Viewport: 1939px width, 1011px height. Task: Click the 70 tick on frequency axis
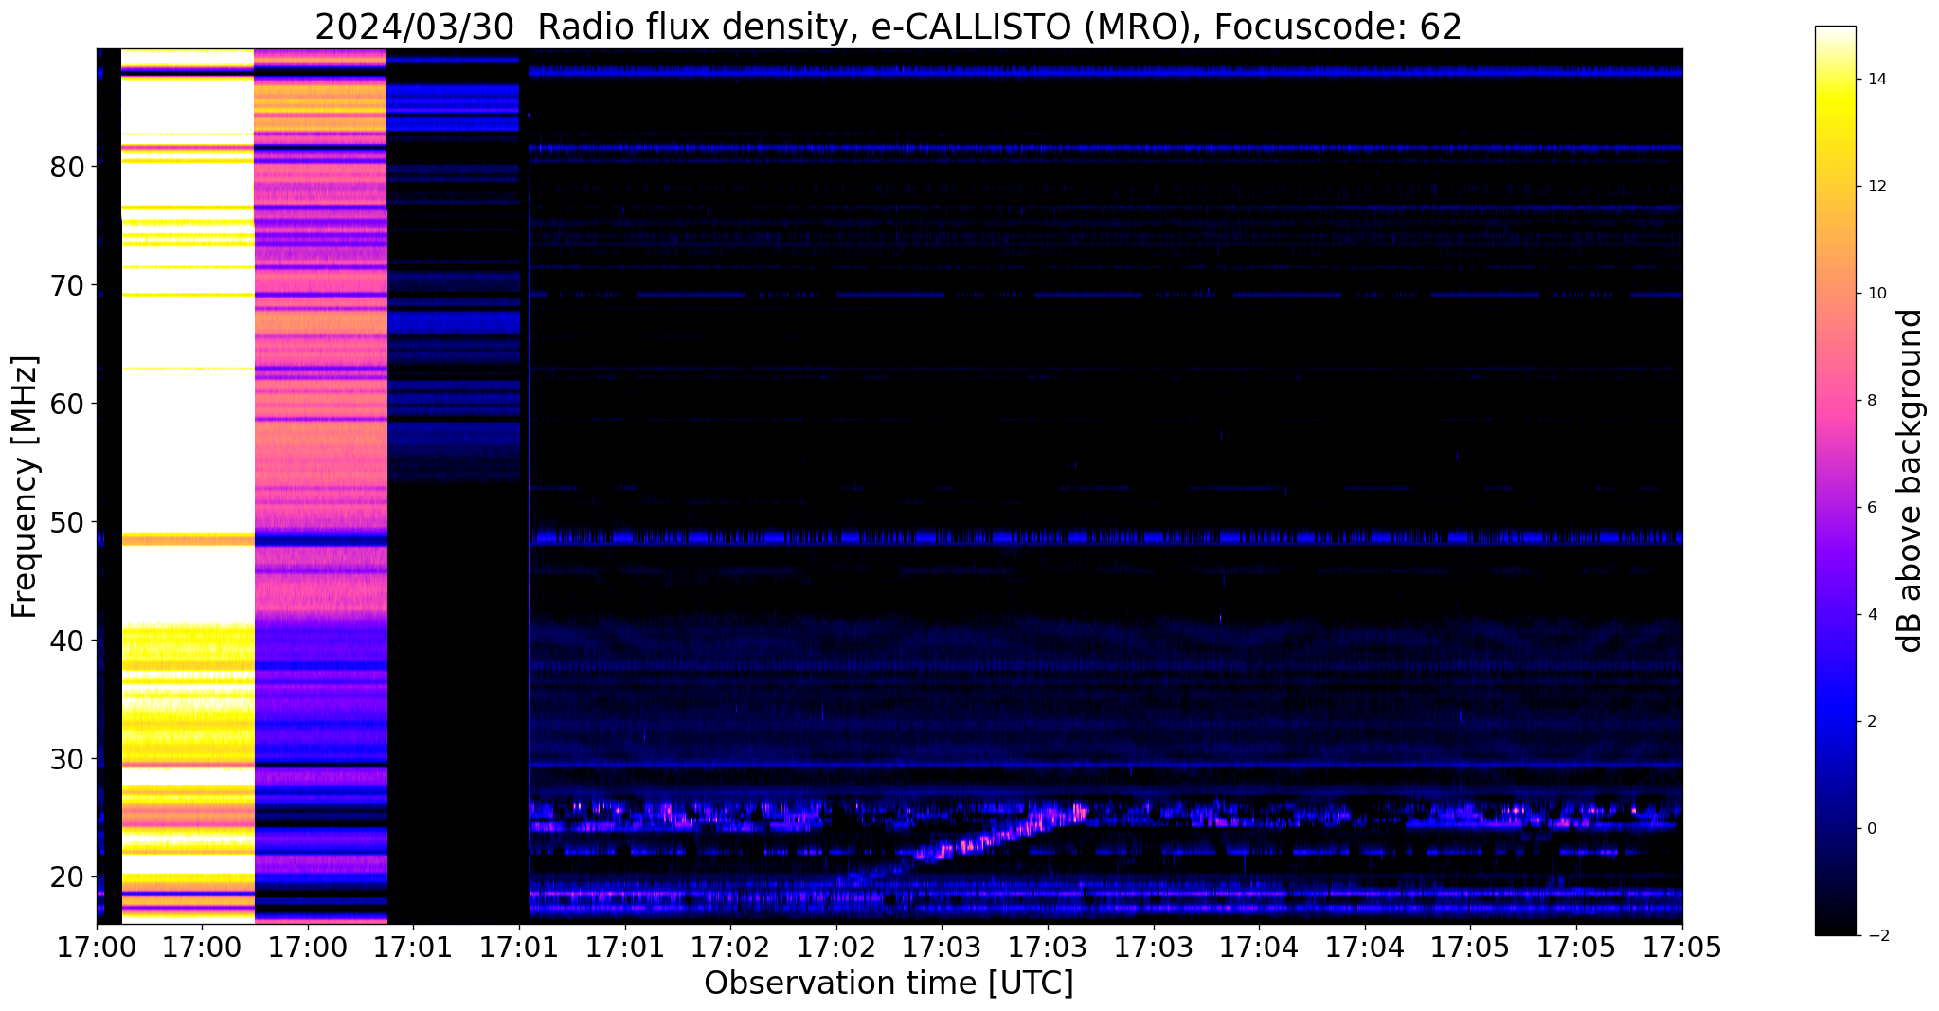tap(67, 285)
